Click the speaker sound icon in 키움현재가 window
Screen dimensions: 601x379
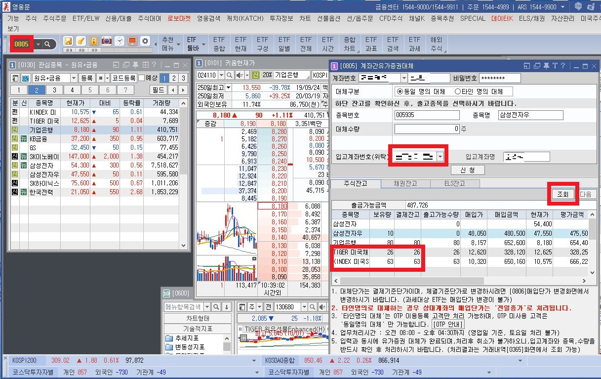[x=240, y=75]
